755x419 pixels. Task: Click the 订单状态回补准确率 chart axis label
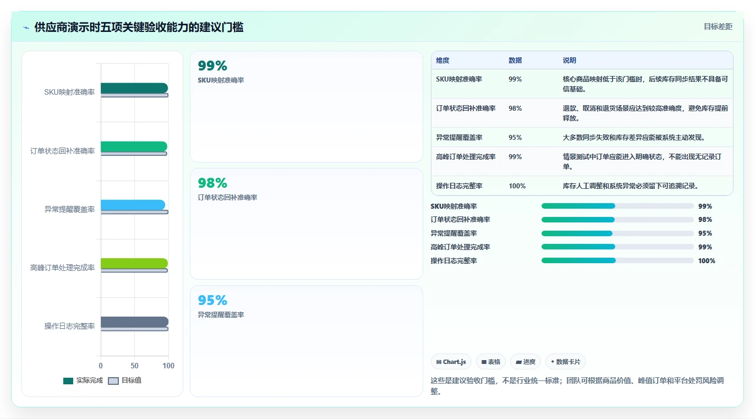coord(62,151)
